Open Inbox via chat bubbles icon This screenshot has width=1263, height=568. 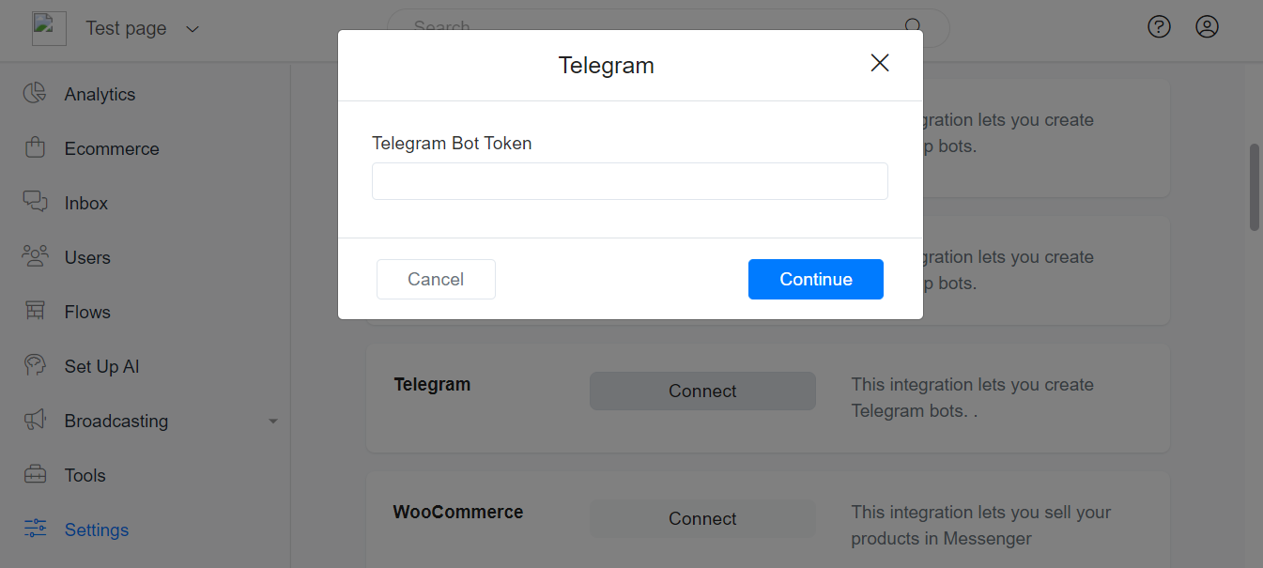pos(35,202)
